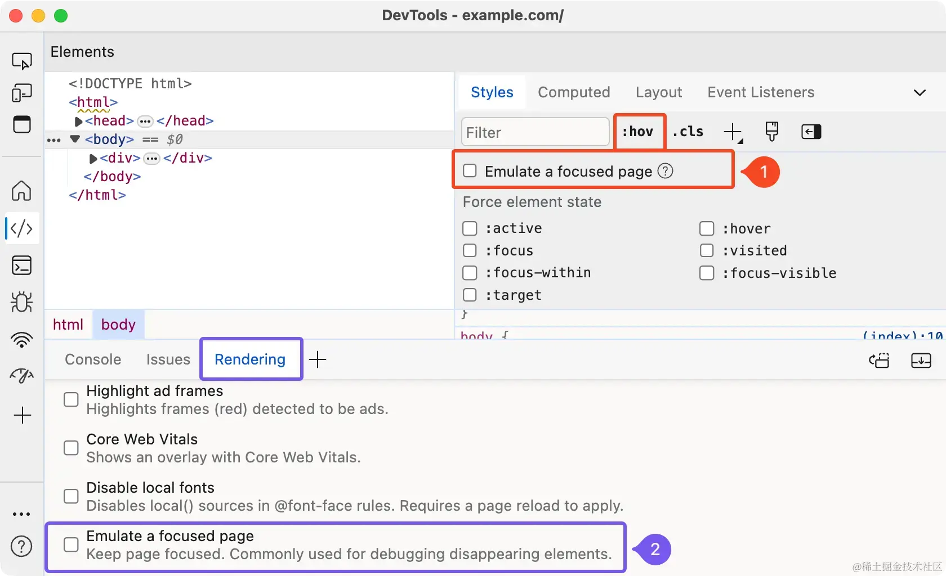The width and height of the screenshot is (946, 576).
Task: Enable Core Web Vitals overlay checkbox
Action: [71, 448]
